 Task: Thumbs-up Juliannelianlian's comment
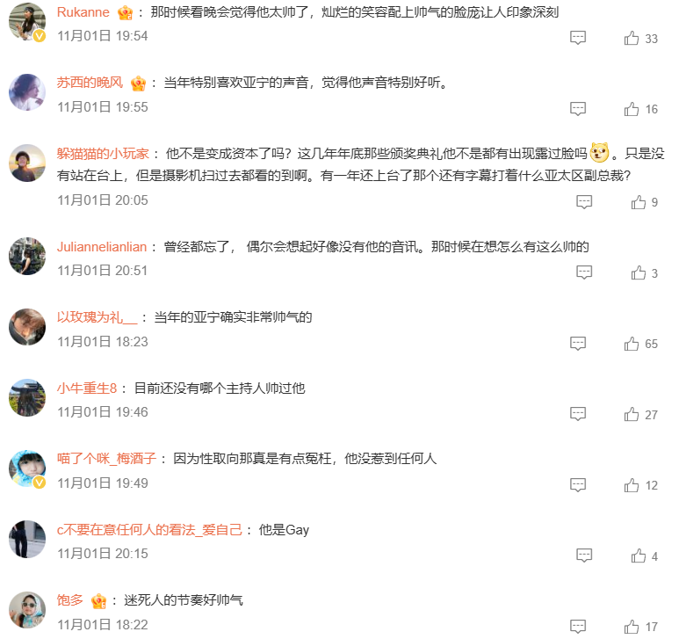pos(639,273)
